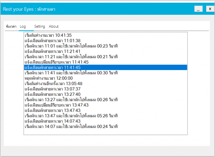The height and width of the screenshot is (157, 215).
Task: Select log row 'แจ้งเตือนพักสายตาเวลา 13:47:43'
Action: point(106,110)
